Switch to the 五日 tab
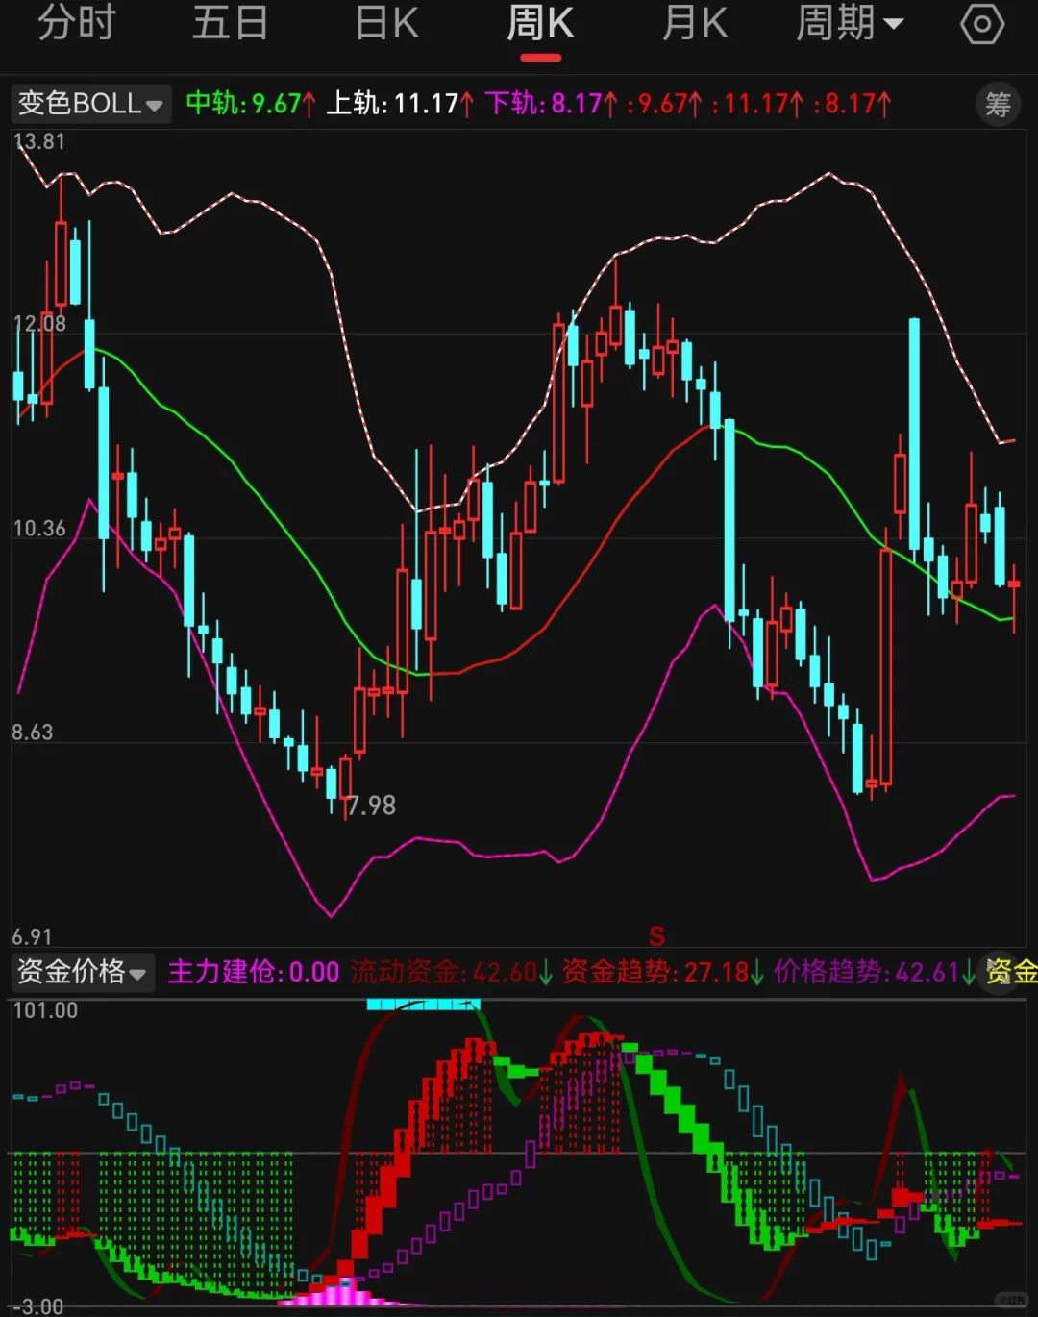1038x1317 pixels. [231, 24]
